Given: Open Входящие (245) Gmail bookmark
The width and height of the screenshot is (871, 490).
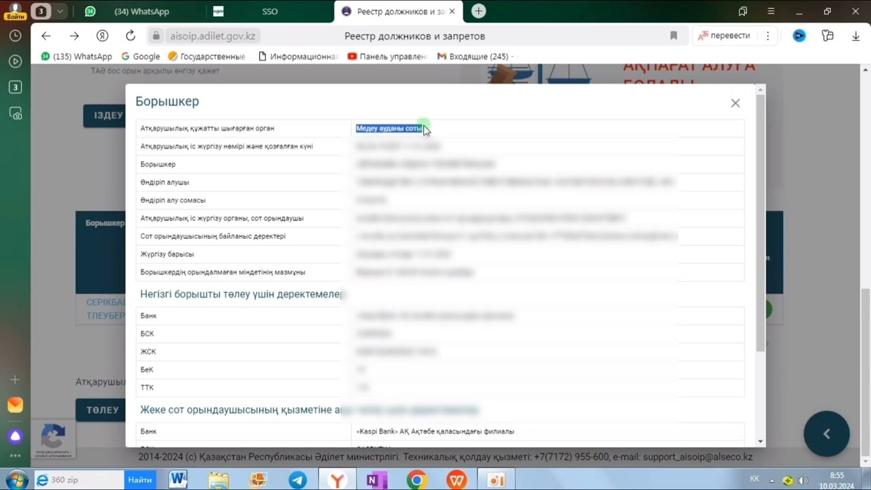Looking at the screenshot, I should click(474, 56).
